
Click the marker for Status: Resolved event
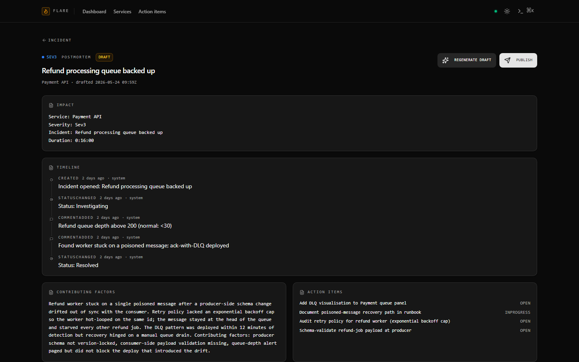[x=51, y=259]
